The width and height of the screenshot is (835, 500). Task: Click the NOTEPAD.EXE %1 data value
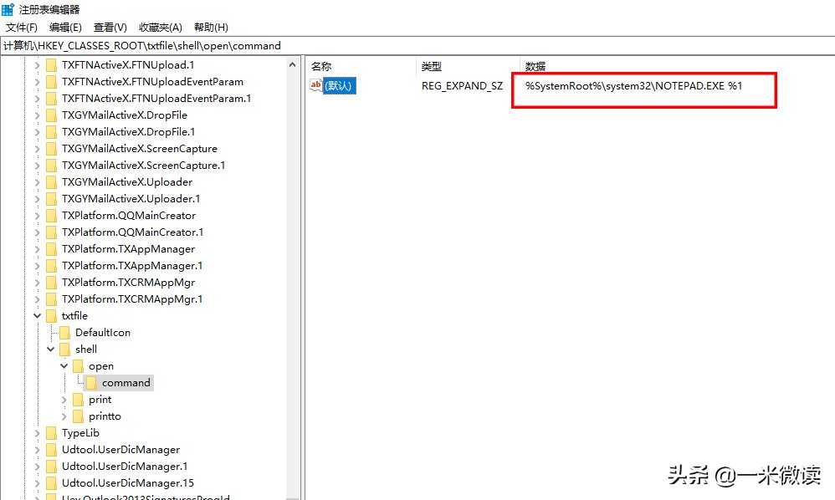point(633,85)
